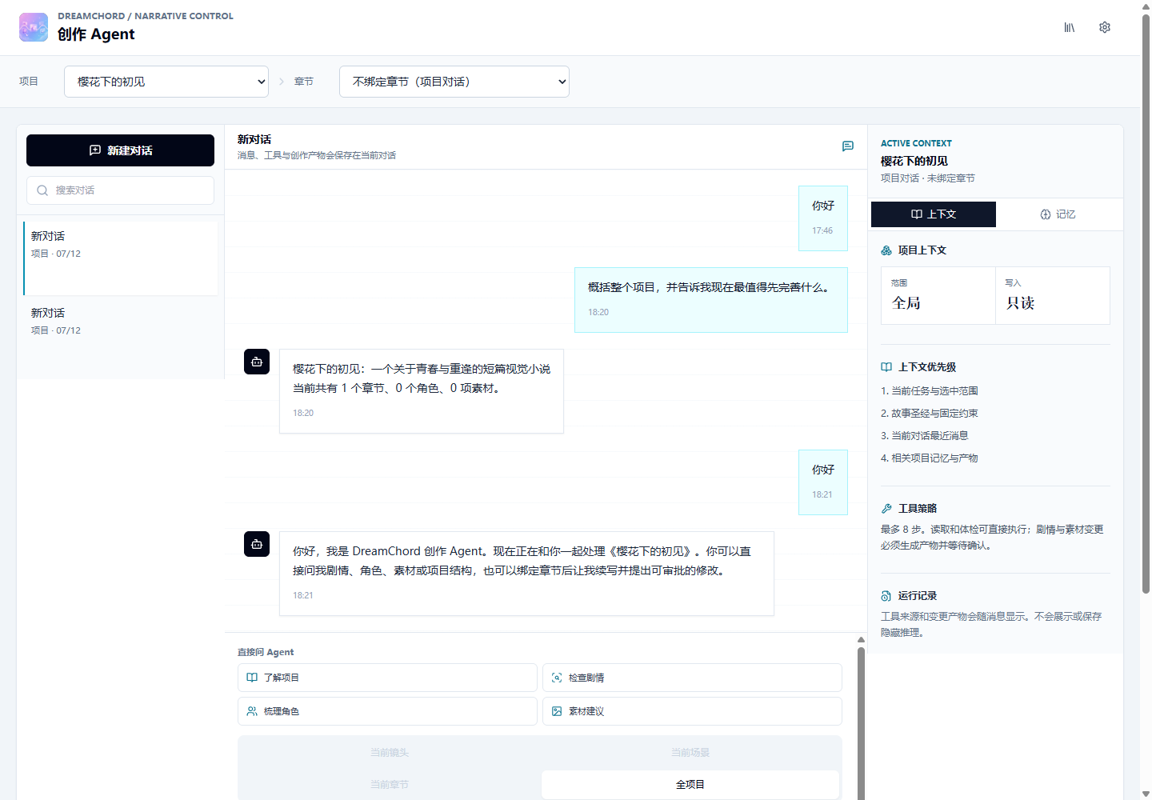This screenshot has width=1152, height=800.
Task: Click the agent reply starting 你好，我是 DreamChord
Action: coord(526,574)
